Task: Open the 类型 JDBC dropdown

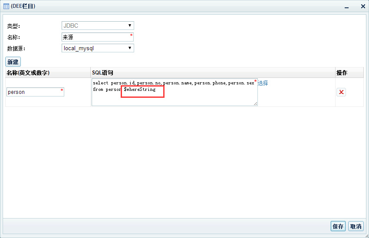Action: 98,26
